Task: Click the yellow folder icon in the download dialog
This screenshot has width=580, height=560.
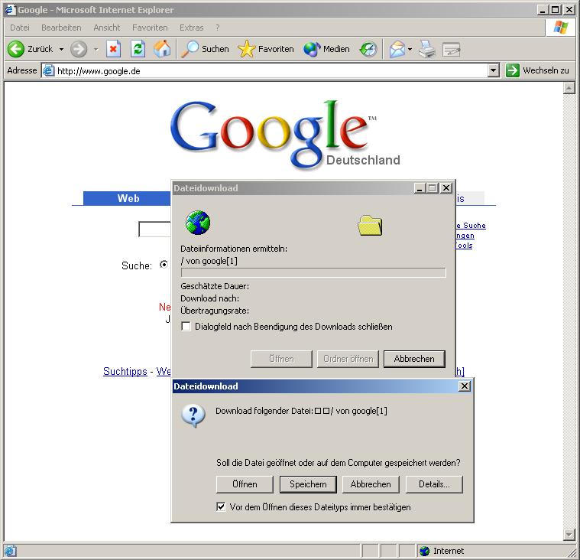Action: pyautogui.click(x=371, y=225)
